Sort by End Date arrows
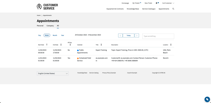The height and width of the screenshot is (103, 211). click(x=61, y=45)
